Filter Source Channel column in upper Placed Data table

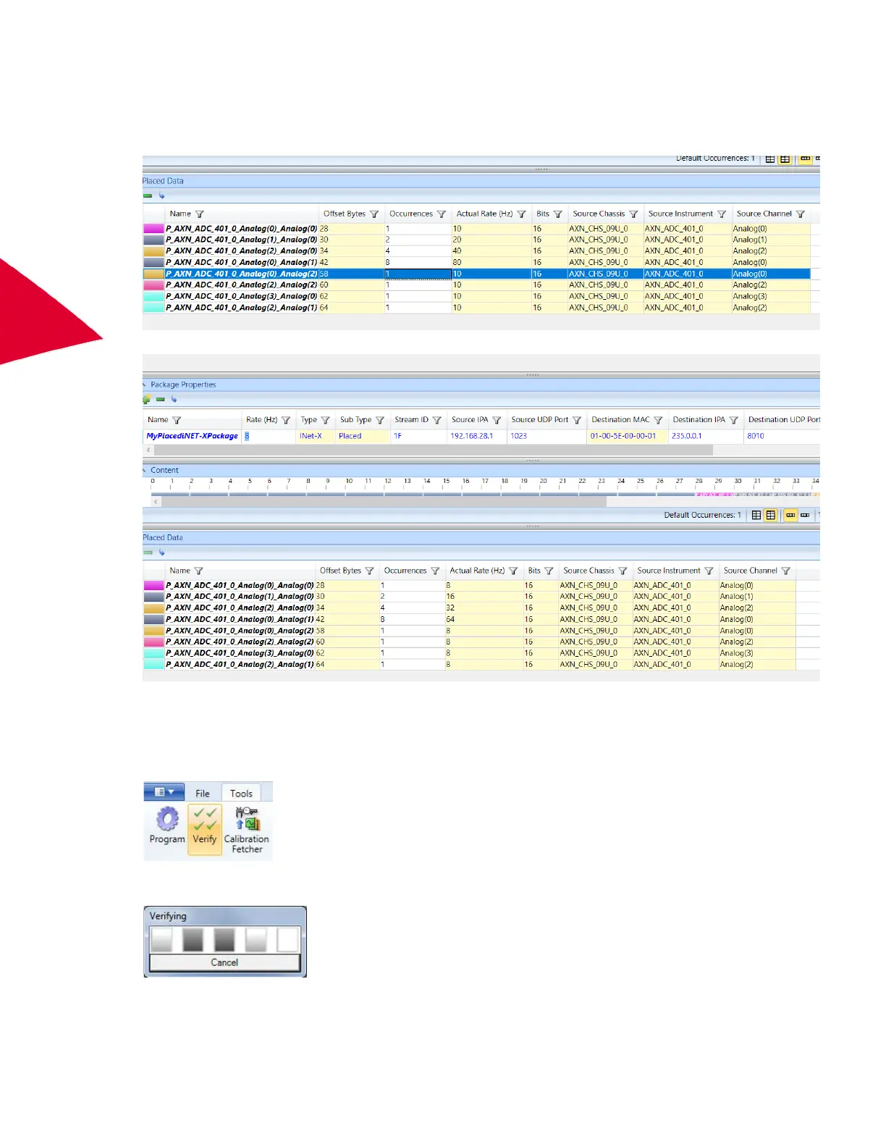801,214
